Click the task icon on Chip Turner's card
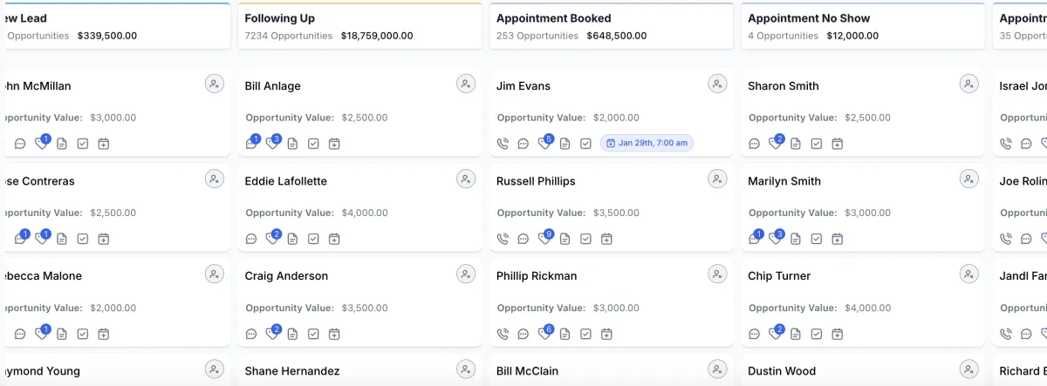 click(816, 334)
